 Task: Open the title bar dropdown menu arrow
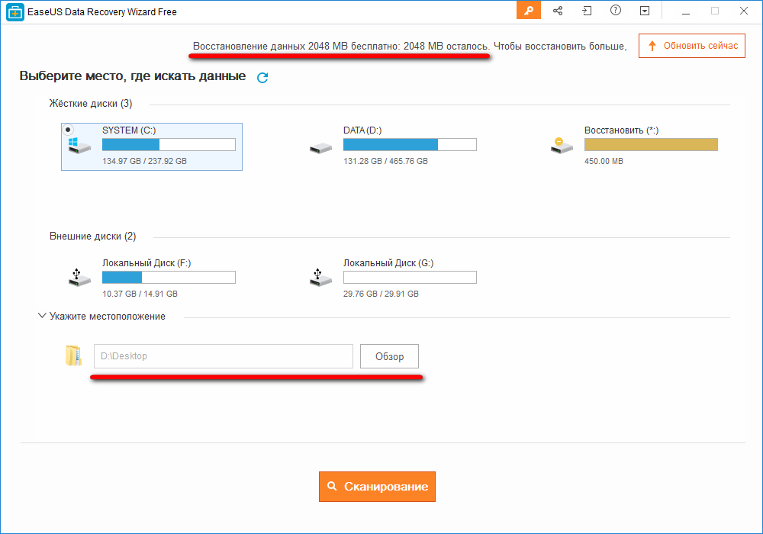pos(645,11)
